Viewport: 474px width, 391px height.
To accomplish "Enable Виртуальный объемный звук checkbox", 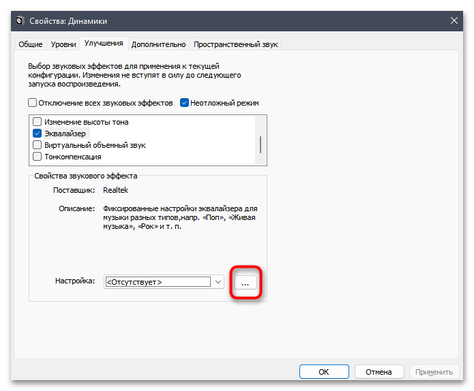I will (38, 145).
